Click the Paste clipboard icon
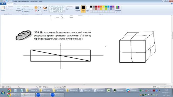The image size is (173, 97). 3,8
